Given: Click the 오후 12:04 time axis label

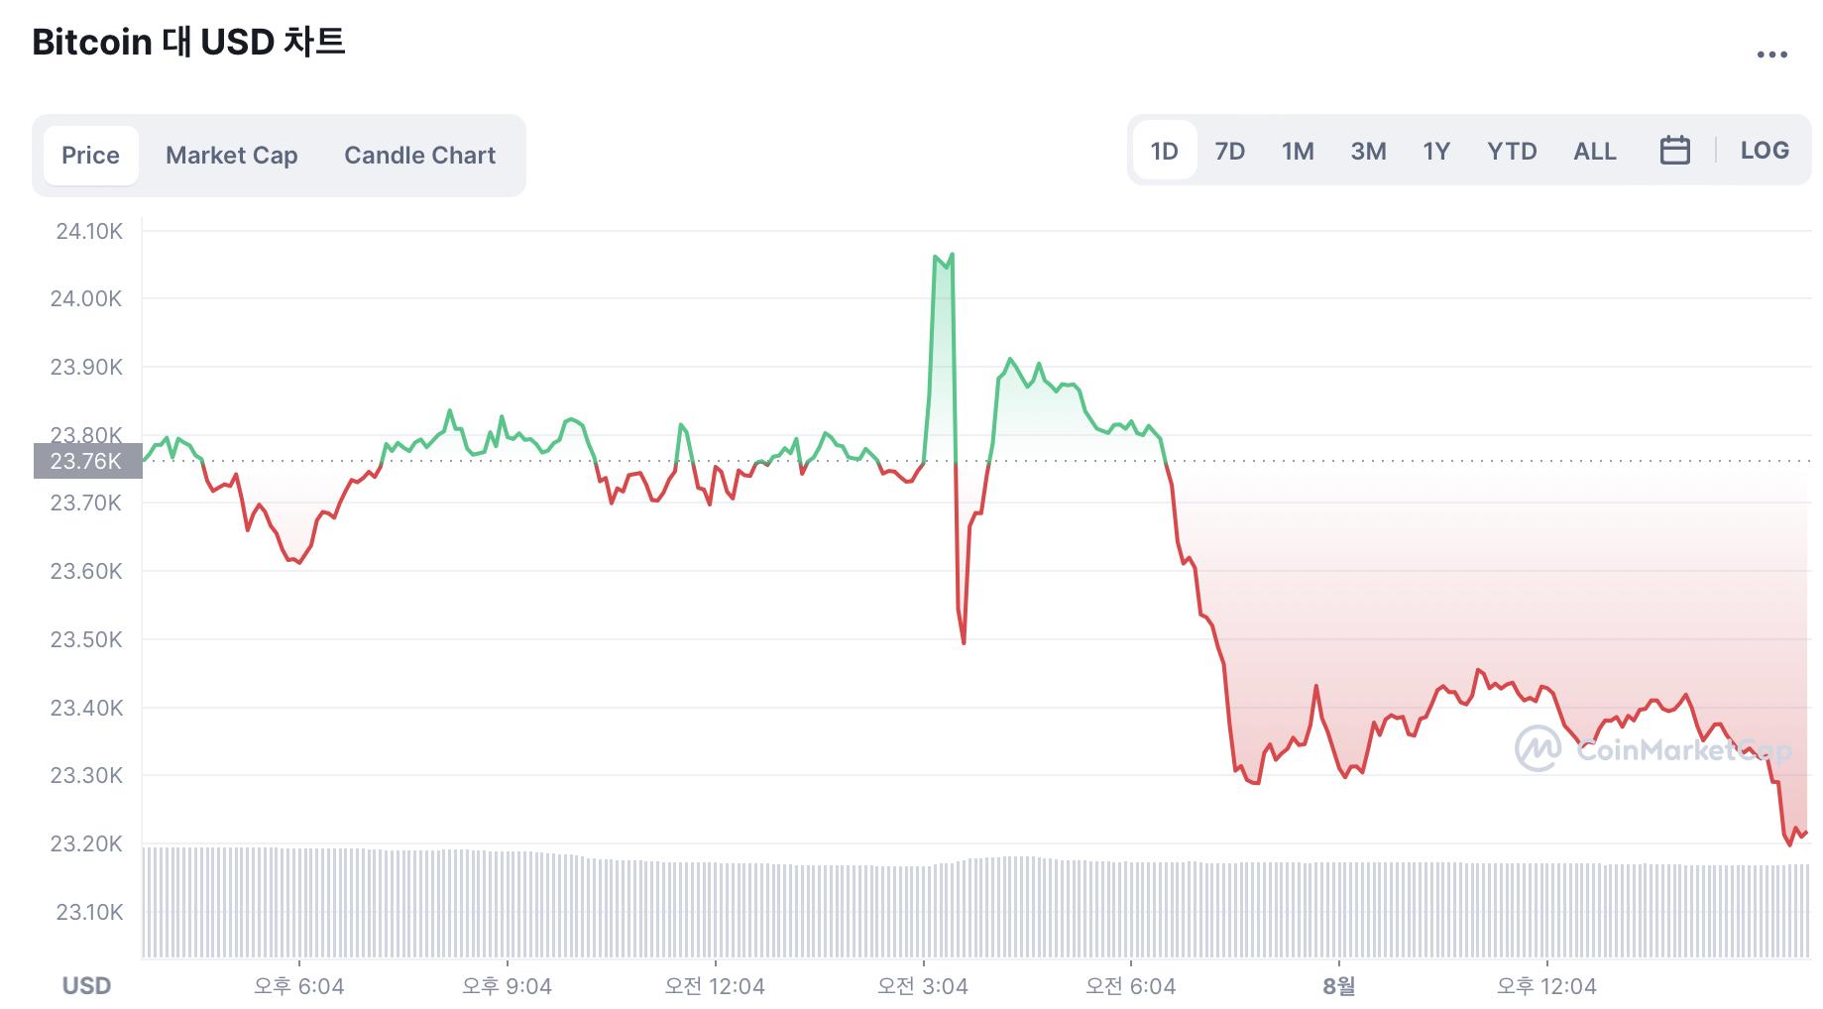Looking at the screenshot, I should [1546, 986].
